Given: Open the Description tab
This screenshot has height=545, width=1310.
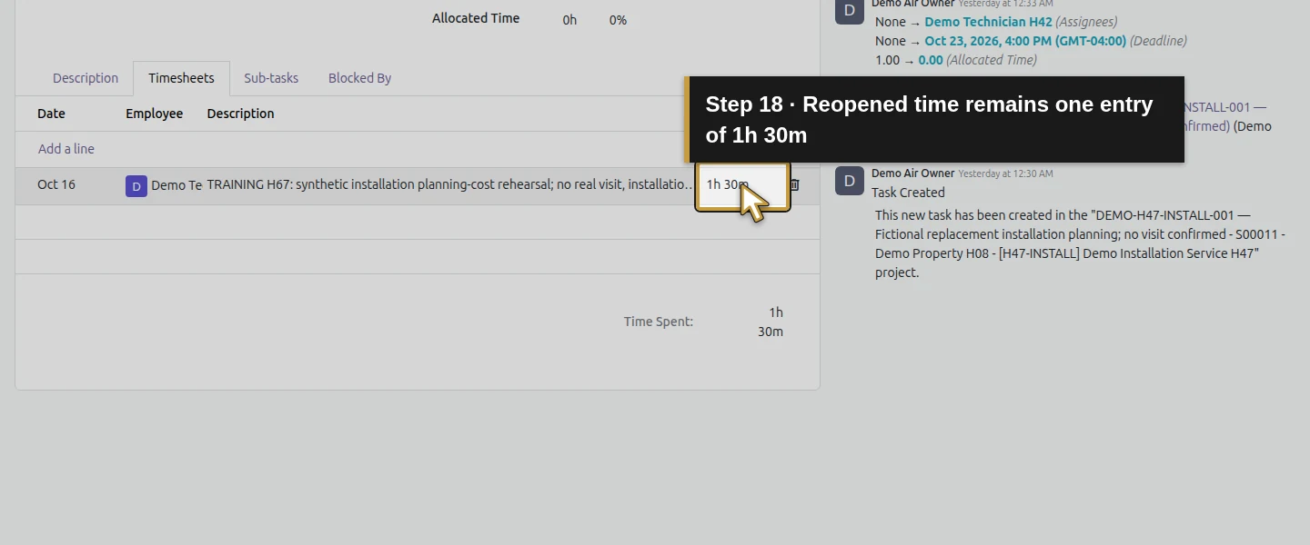Looking at the screenshot, I should [x=86, y=78].
